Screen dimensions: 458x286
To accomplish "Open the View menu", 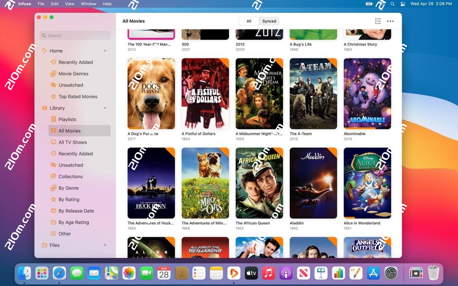I will coord(69,4).
